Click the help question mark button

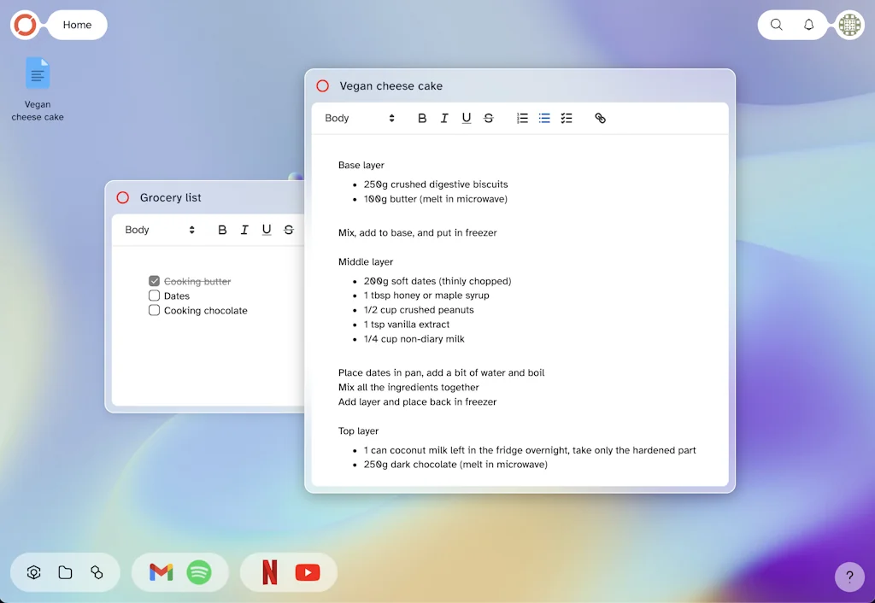click(x=849, y=576)
